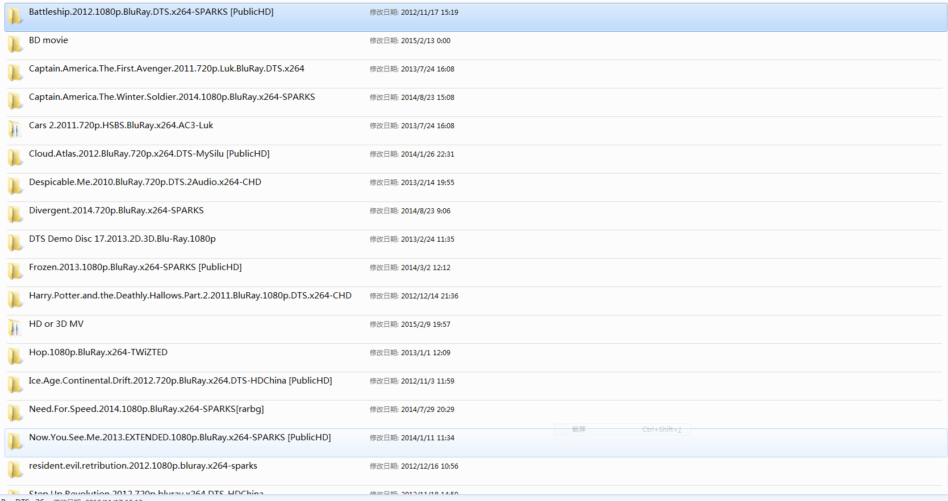Click name Captain.America.The.Winter.Soldier.2014.1080p.BluRay.x264-SPARKS
This screenshot has width=948, height=501.
[x=172, y=97]
